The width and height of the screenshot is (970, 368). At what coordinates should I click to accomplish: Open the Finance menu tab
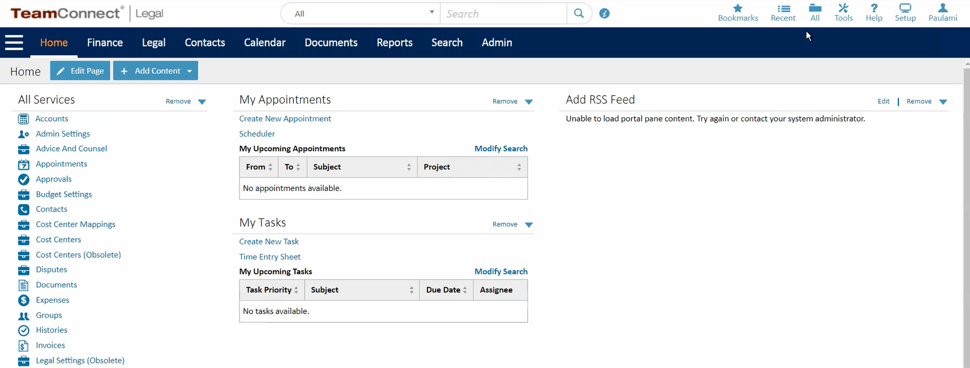[x=105, y=43]
